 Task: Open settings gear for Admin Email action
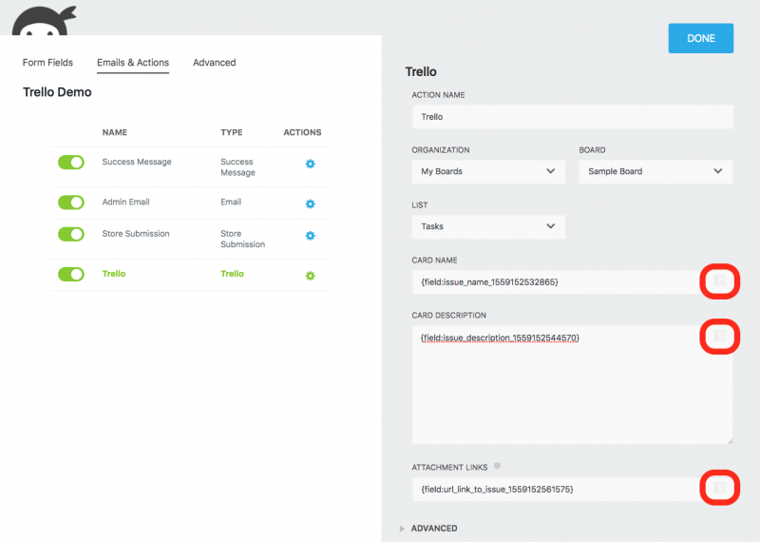(x=311, y=203)
